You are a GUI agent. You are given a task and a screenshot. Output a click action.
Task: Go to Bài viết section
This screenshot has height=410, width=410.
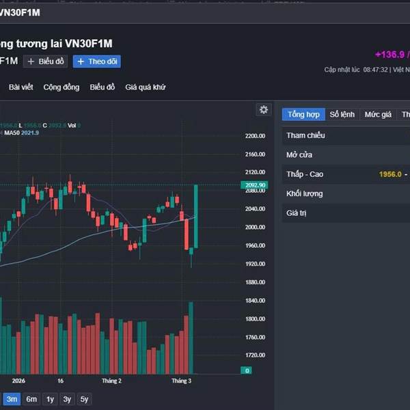[x=20, y=87]
